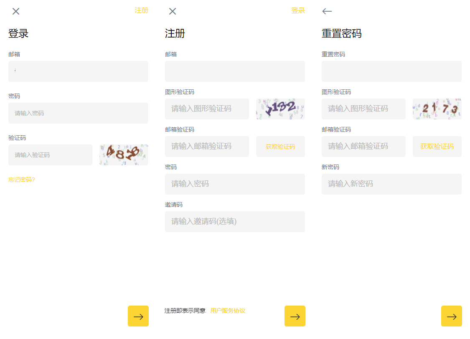This screenshot has width=470, height=339.
Task: Refresh the captcha image on the login form
Action: pyautogui.click(x=124, y=155)
